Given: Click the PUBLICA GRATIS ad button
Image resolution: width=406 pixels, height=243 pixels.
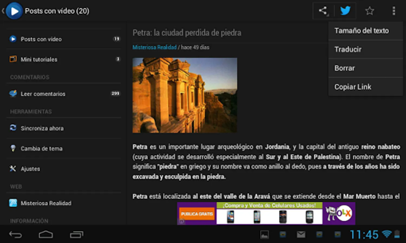Looking at the screenshot, I should click(197, 214).
